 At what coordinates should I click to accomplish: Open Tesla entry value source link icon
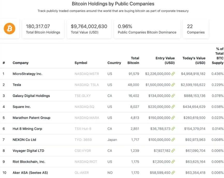tap(173, 85)
